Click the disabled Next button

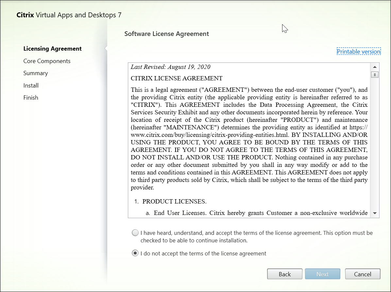tap(322, 274)
